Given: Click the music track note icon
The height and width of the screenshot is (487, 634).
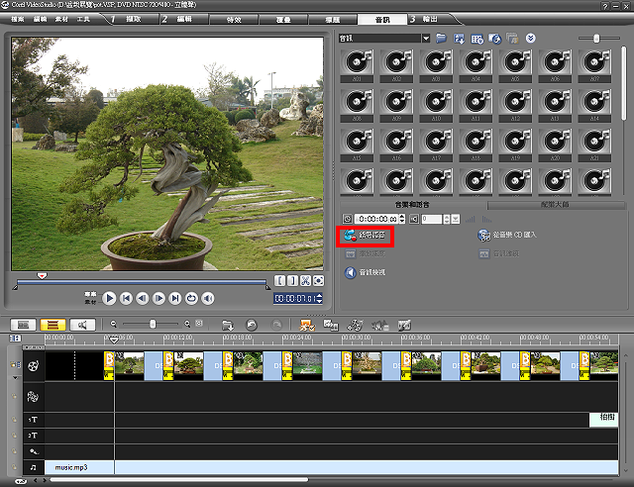Looking at the screenshot, I should [x=33, y=467].
